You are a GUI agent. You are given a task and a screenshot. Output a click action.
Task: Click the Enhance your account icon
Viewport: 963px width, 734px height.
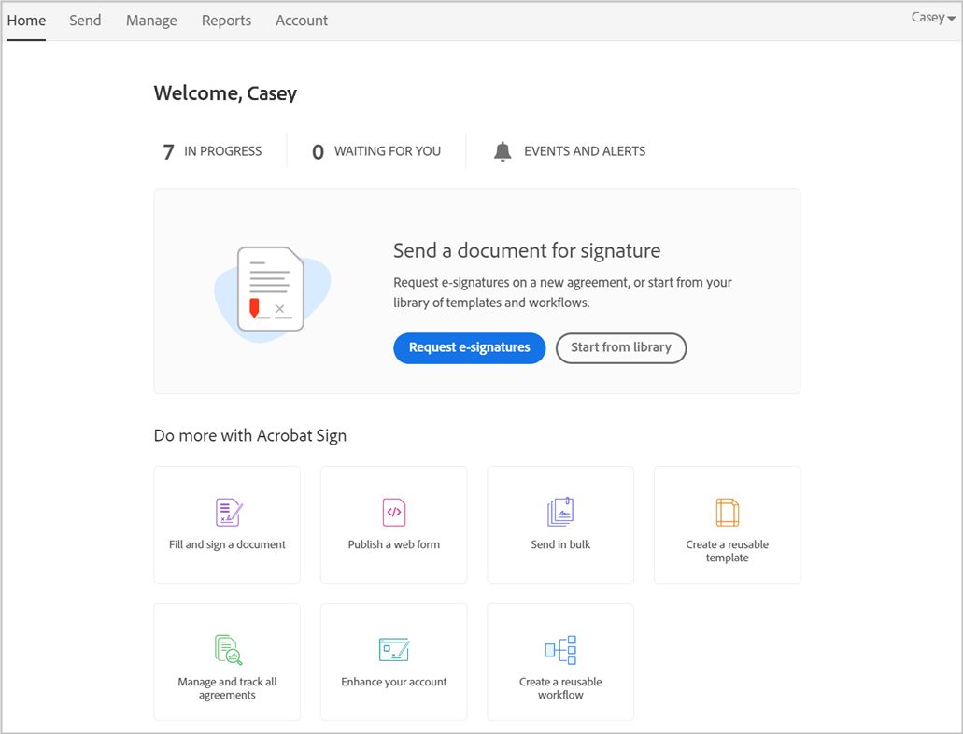coord(393,649)
